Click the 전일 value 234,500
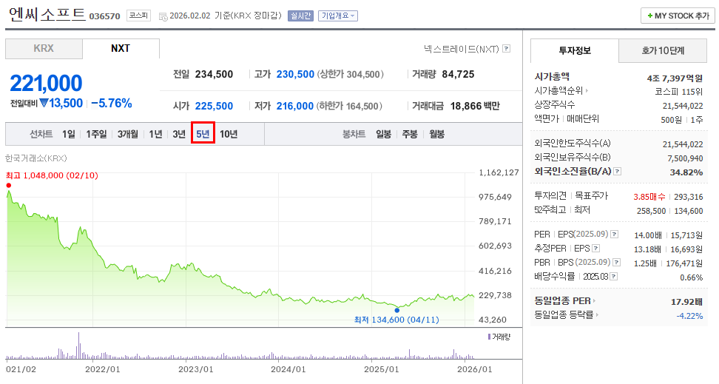719x384 pixels. [x=214, y=74]
